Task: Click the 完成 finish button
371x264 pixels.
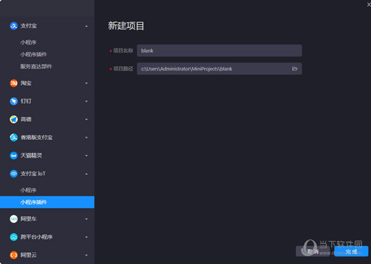Action: click(351, 251)
